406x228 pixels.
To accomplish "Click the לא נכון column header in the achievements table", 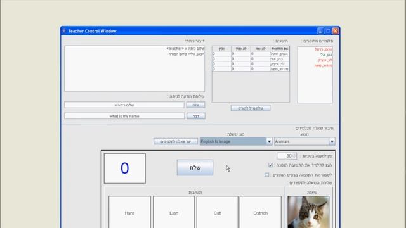I will 241,49.
